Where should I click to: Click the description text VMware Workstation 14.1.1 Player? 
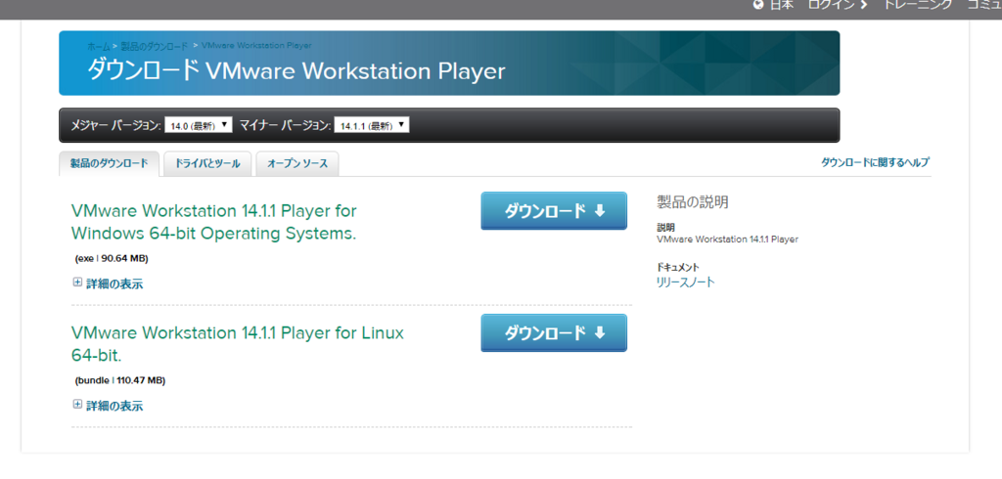click(727, 239)
